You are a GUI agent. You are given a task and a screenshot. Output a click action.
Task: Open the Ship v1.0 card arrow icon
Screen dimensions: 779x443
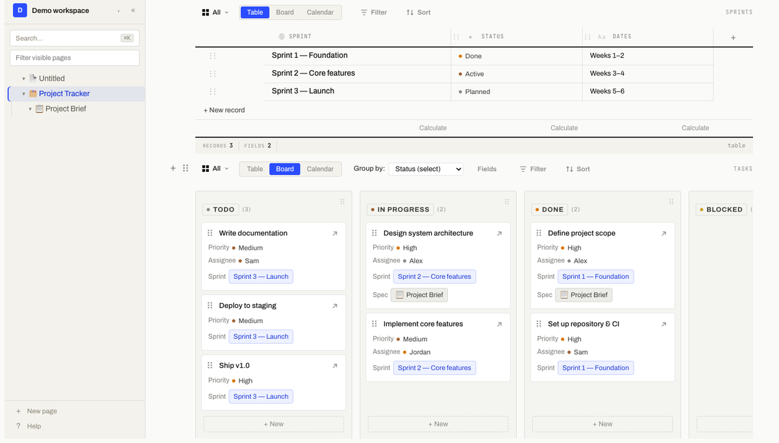[335, 366]
